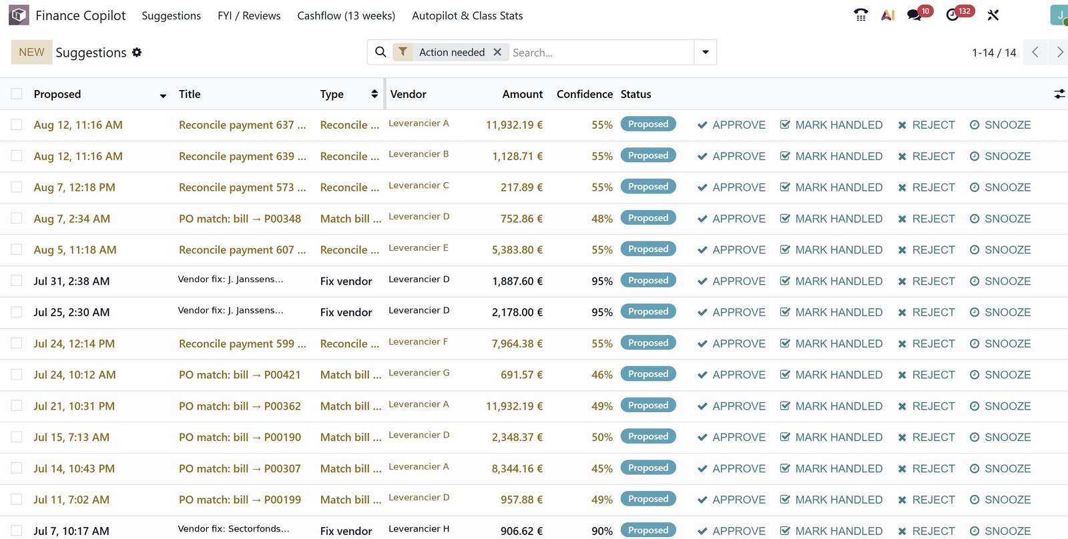Open the optional columns adjust icon
This screenshot has height=539, width=1068.
coord(1059,94)
